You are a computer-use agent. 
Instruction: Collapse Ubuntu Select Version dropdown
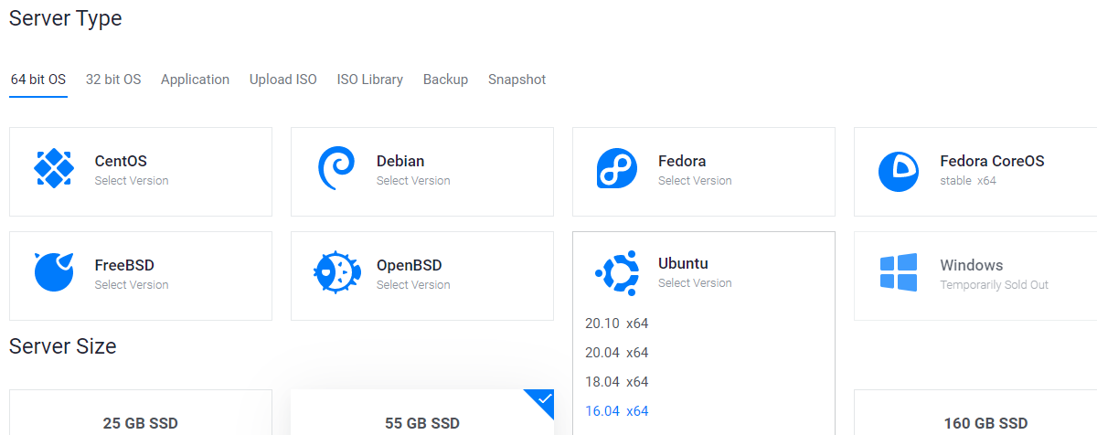(x=695, y=283)
